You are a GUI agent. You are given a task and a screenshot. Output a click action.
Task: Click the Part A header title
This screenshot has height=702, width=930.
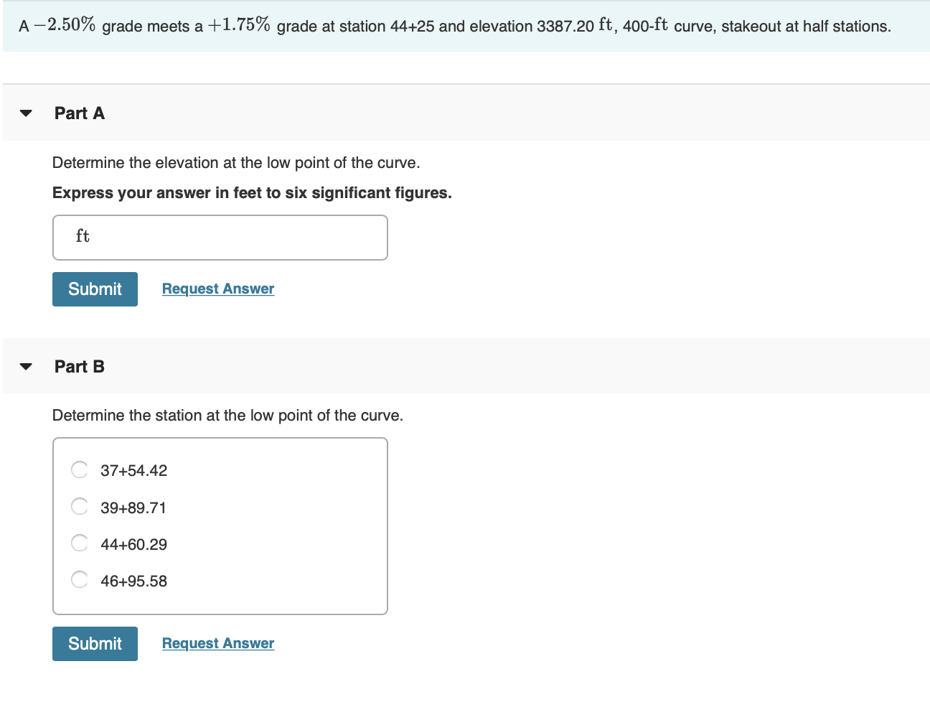pyautogui.click(x=79, y=113)
